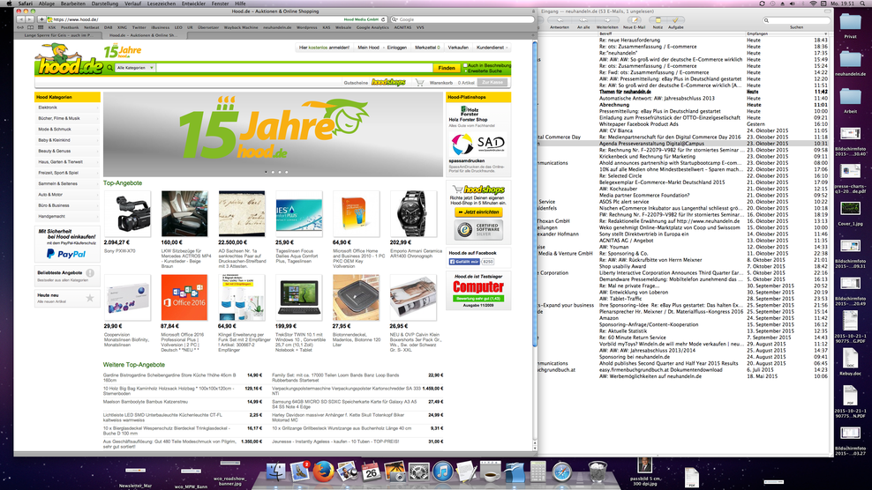Click An alle reply-all arrows in Mail
The width and height of the screenshot is (872, 490).
pyautogui.click(x=583, y=20)
